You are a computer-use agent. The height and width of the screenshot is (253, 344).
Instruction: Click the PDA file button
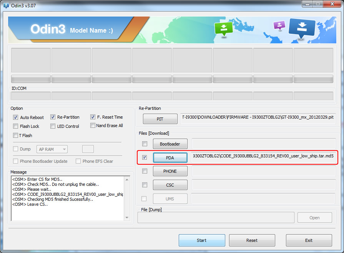click(170, 158)
